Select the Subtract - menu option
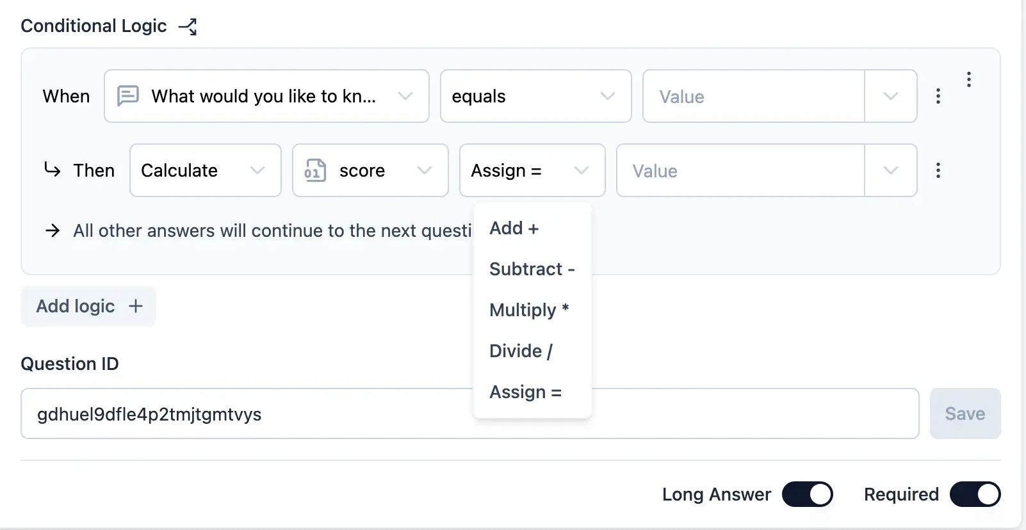This screenshot has width=1026, height=530. pos(532,269)
